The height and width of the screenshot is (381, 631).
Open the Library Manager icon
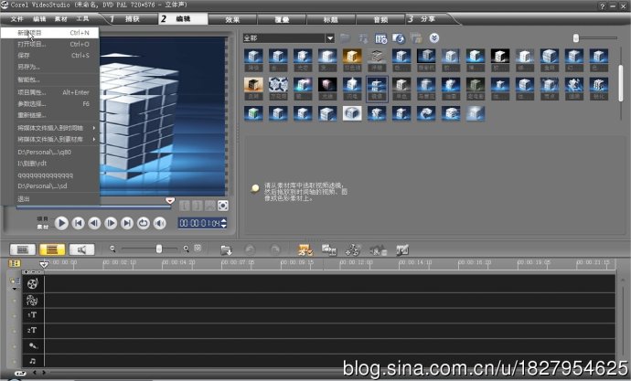380,38
